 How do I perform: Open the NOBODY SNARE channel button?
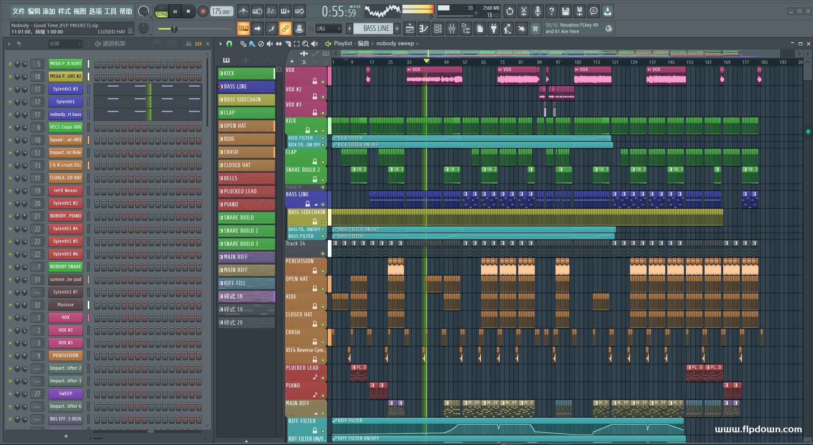66,267
